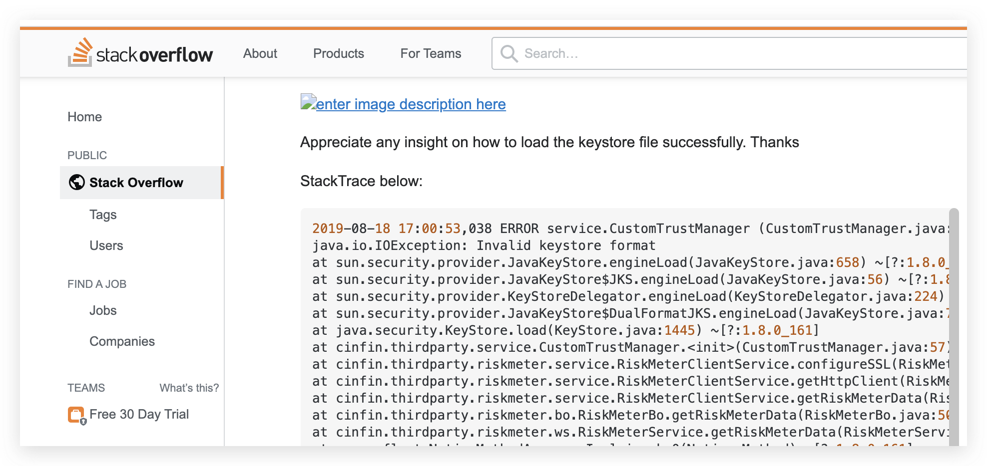Viewport: 987px width, 466px height.
Task: Open the About menu item
Action: (x=260, y=53)
